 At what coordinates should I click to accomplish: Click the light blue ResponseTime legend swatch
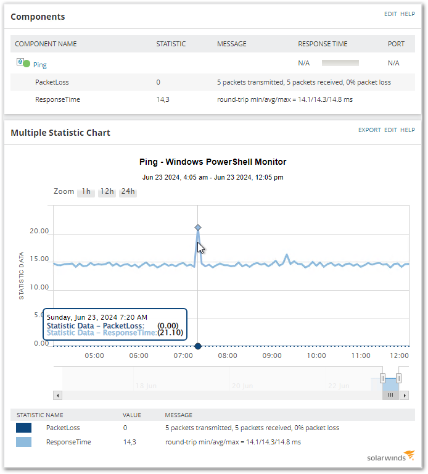point(24,442)
